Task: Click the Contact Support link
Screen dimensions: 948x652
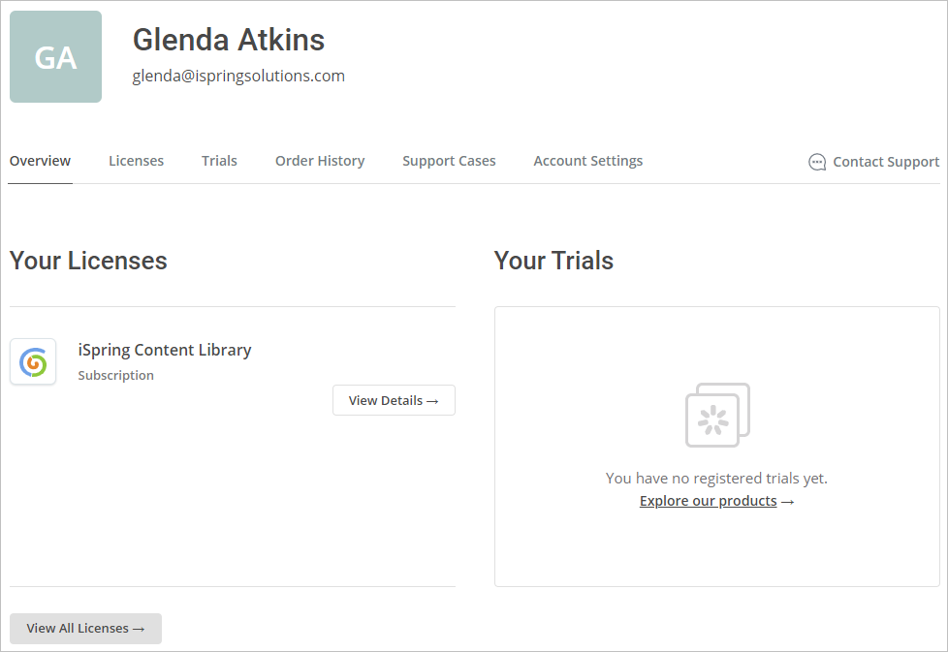Action: (874, 162)
